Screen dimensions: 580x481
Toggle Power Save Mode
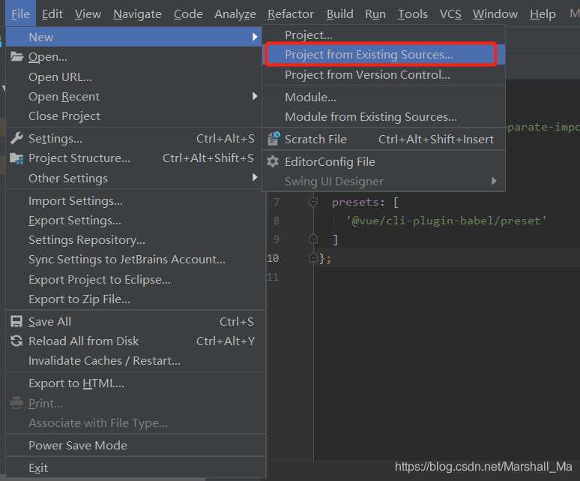coord(136,445)
